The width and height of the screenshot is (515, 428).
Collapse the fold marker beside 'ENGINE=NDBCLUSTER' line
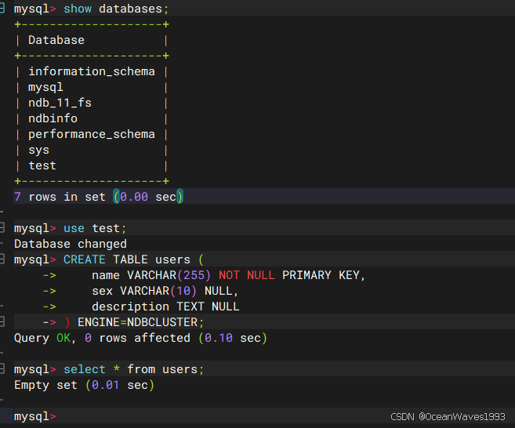[2, 321]
